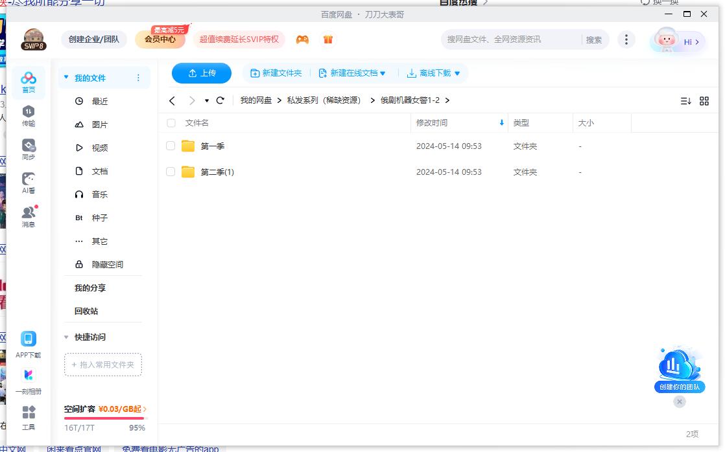Check the box next to 第一季 folder
The height and width of the screenshot is (452, 725).
(x=171, y=146)
